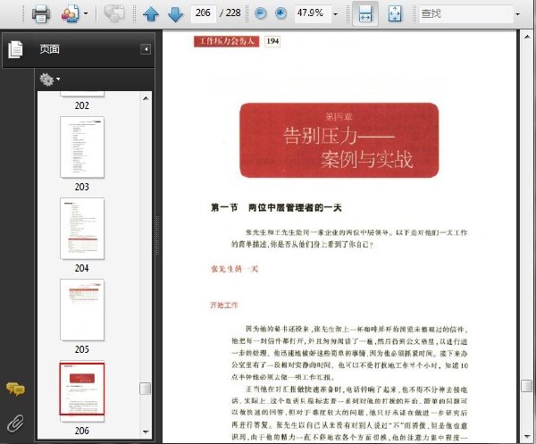536x444 pixels.
Task: Toggle the fit one full page icon
Action: coord(395,13)
